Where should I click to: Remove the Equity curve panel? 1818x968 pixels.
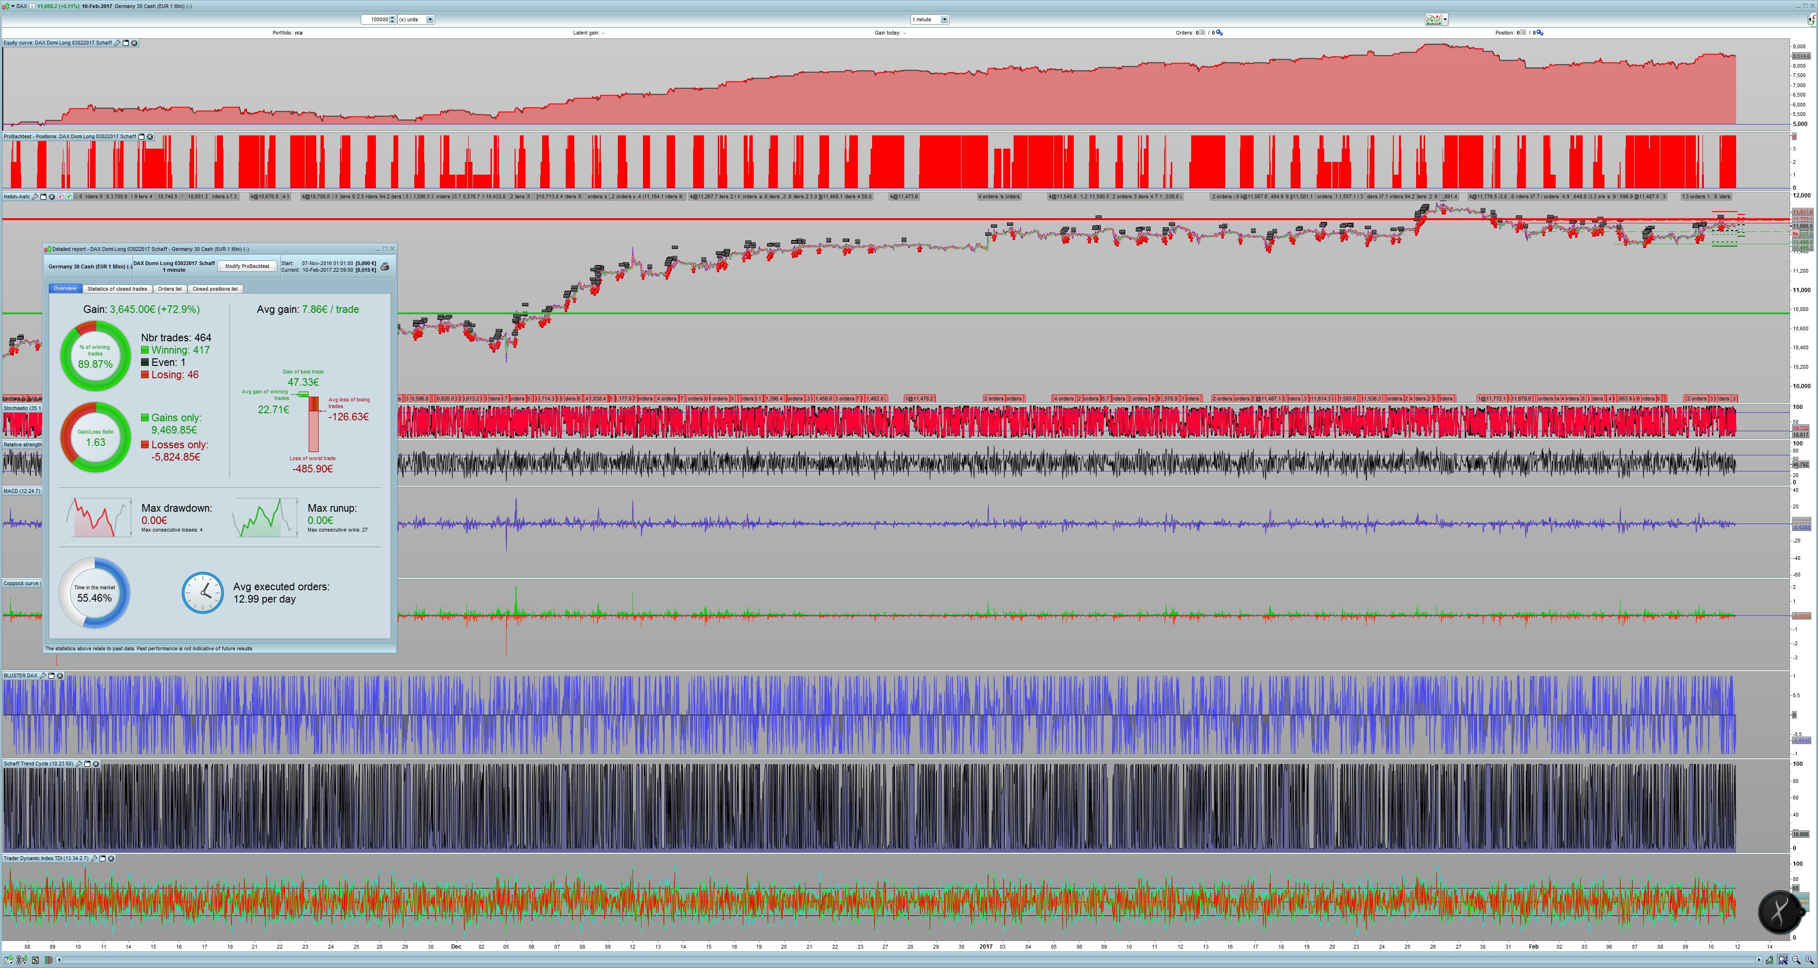(x=134, y=43)
